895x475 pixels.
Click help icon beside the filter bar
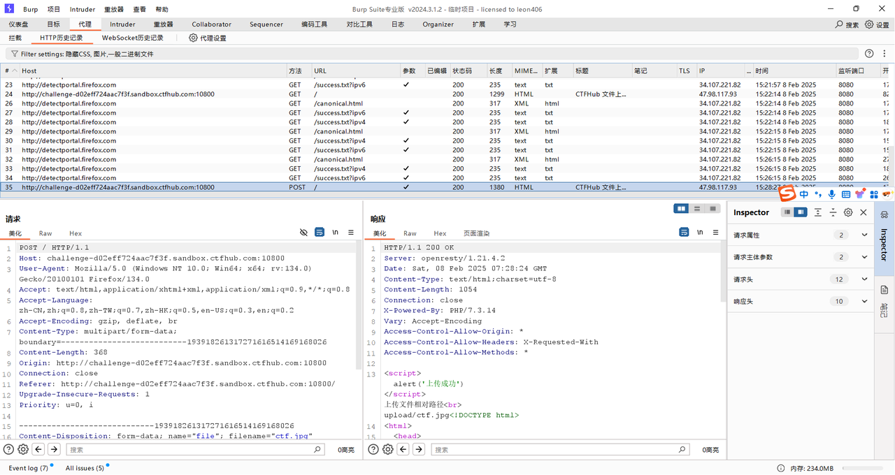pos(869,54)
